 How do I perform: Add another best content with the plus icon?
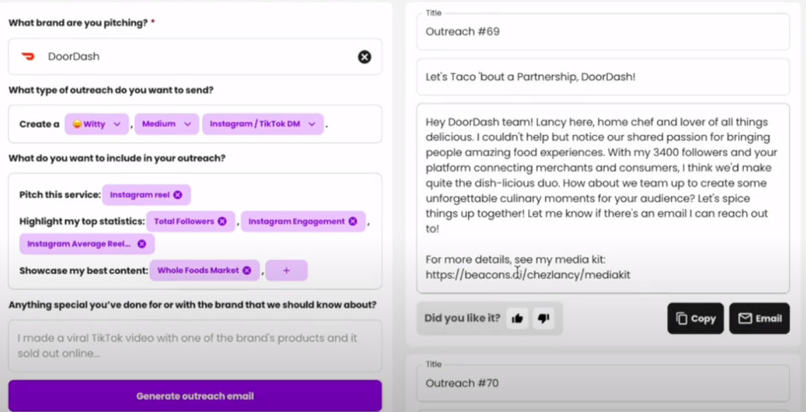(x=286, y=271)
